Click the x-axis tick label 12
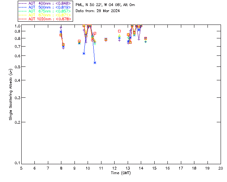 coord(114,168)
